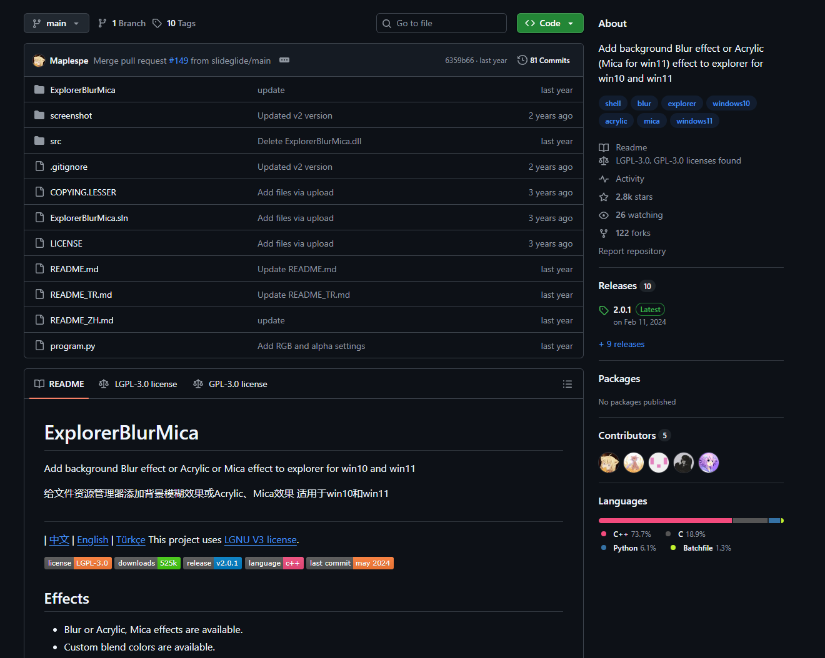The width and height of the screenshot is (825, 658).
Task: Open the main branch dropdown
Action: (x=56, y=23)
